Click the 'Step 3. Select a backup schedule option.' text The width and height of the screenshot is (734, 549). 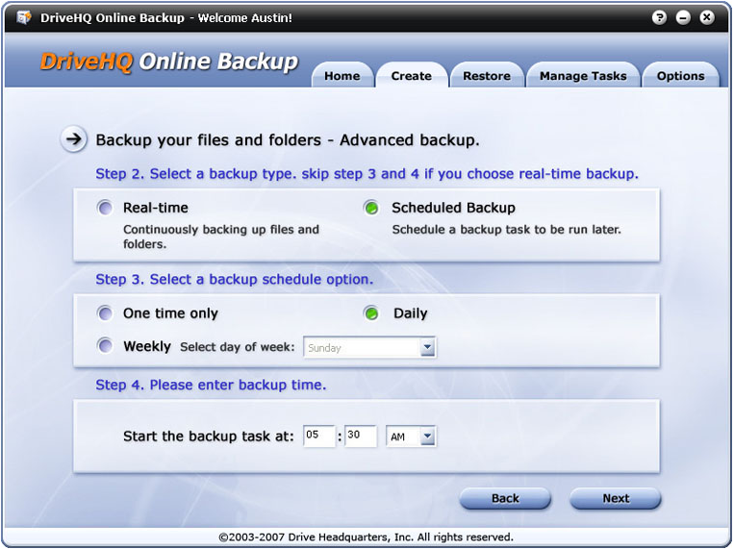coord(235,280)
